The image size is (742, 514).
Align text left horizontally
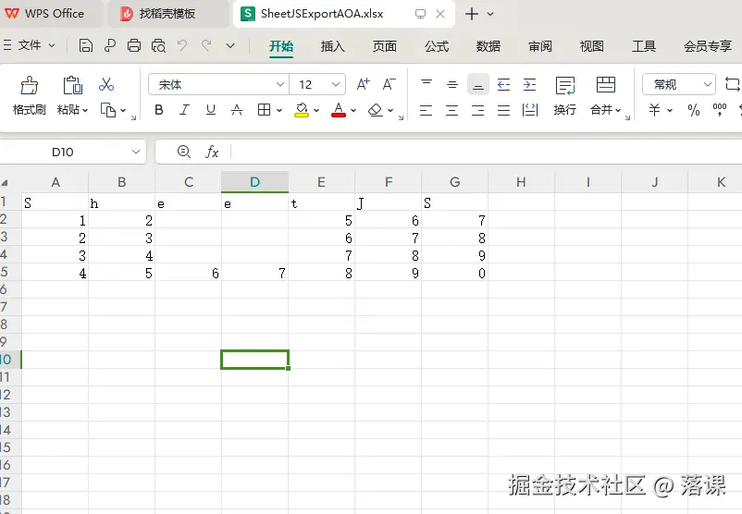426,111
